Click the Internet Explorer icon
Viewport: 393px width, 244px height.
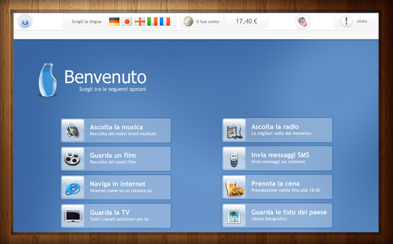click(73, 187)
